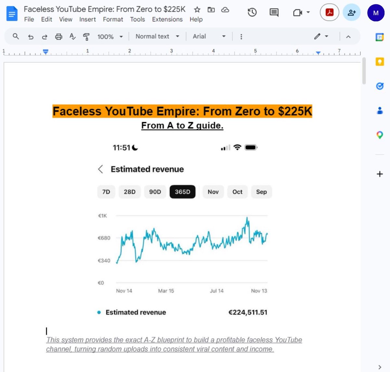The width and height of the screenshot is (390, 372).
Task: Open the Help menu
Action: (196, 20)
